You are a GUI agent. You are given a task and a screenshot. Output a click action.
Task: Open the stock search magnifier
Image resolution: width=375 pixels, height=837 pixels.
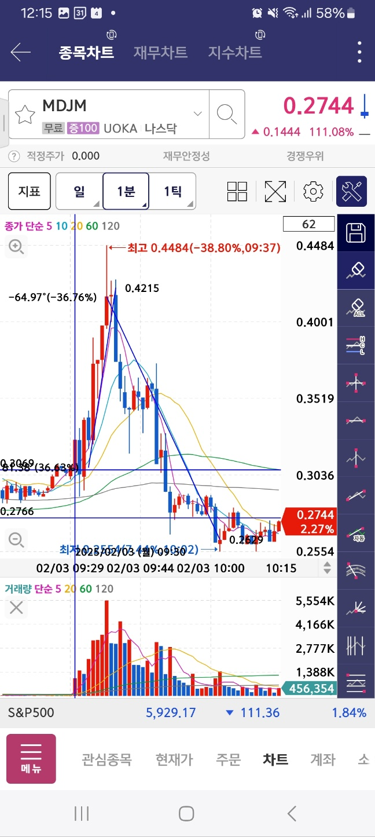(x=227, y=114)
